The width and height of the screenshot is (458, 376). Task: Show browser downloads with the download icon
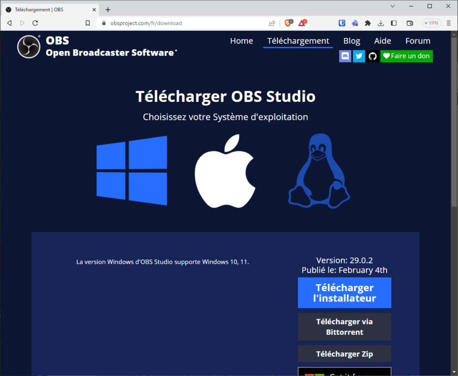point(381,23)
